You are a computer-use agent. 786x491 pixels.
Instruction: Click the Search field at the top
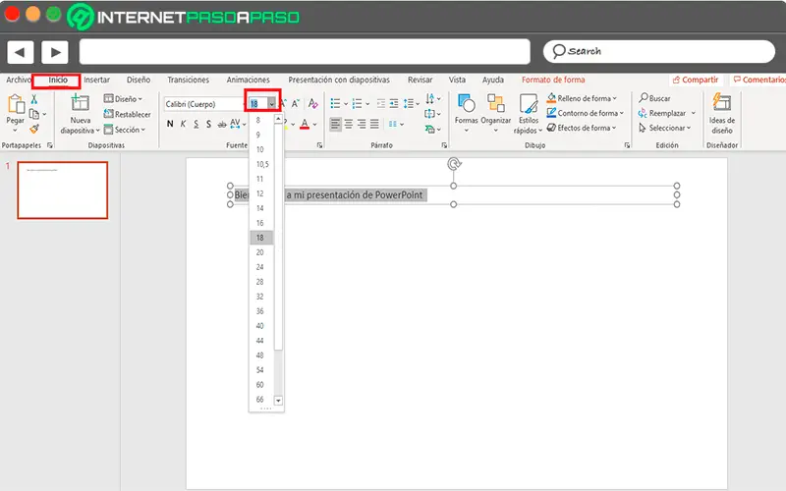[x=658, y=52]
